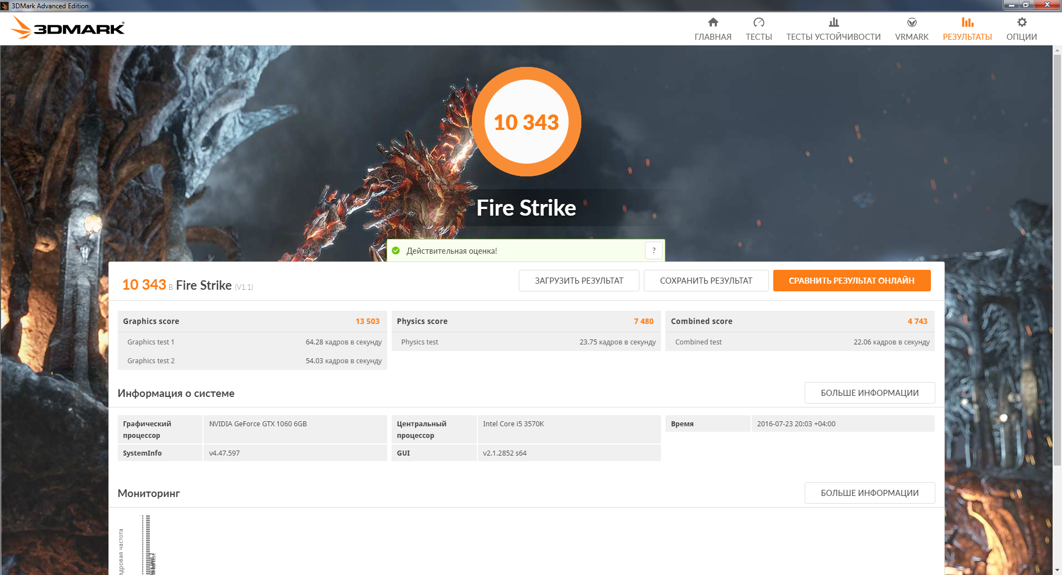Click NVIDIA GeForce GTX 1060 6GB value

click(x=258, y=424)
